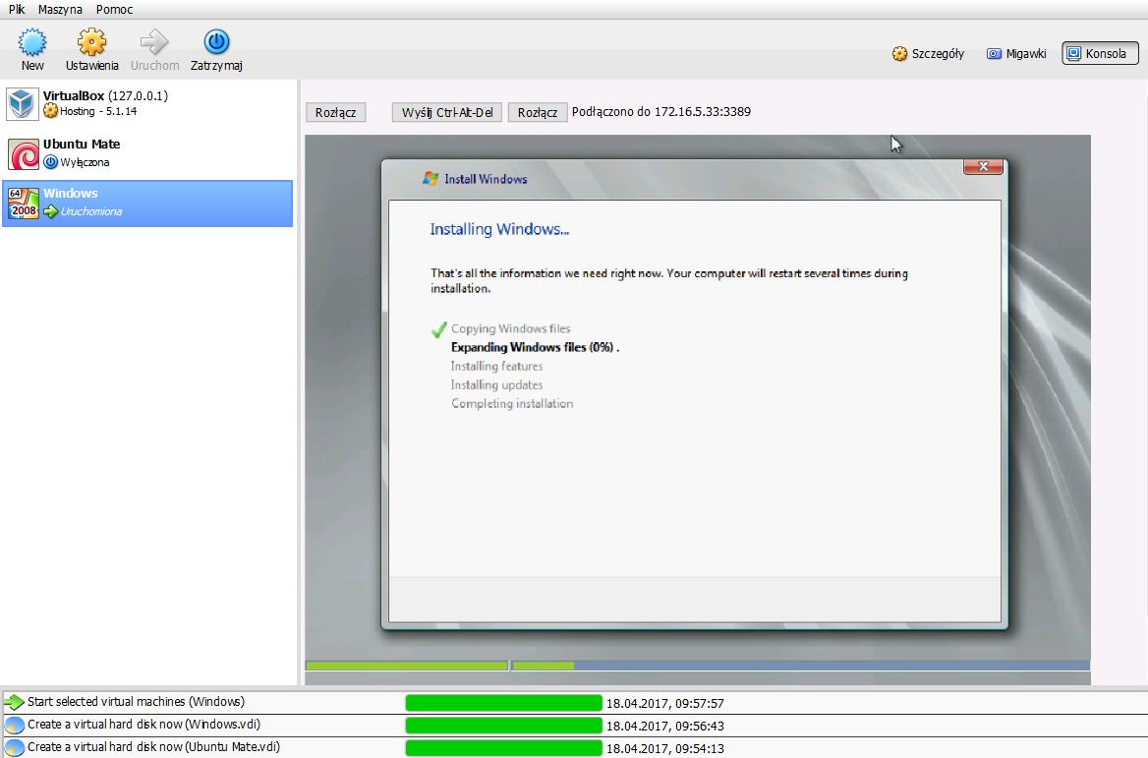Click the Szczegóły gear icon
The height and width of the screenshot is (758, 1148).
tap(899, 53)
